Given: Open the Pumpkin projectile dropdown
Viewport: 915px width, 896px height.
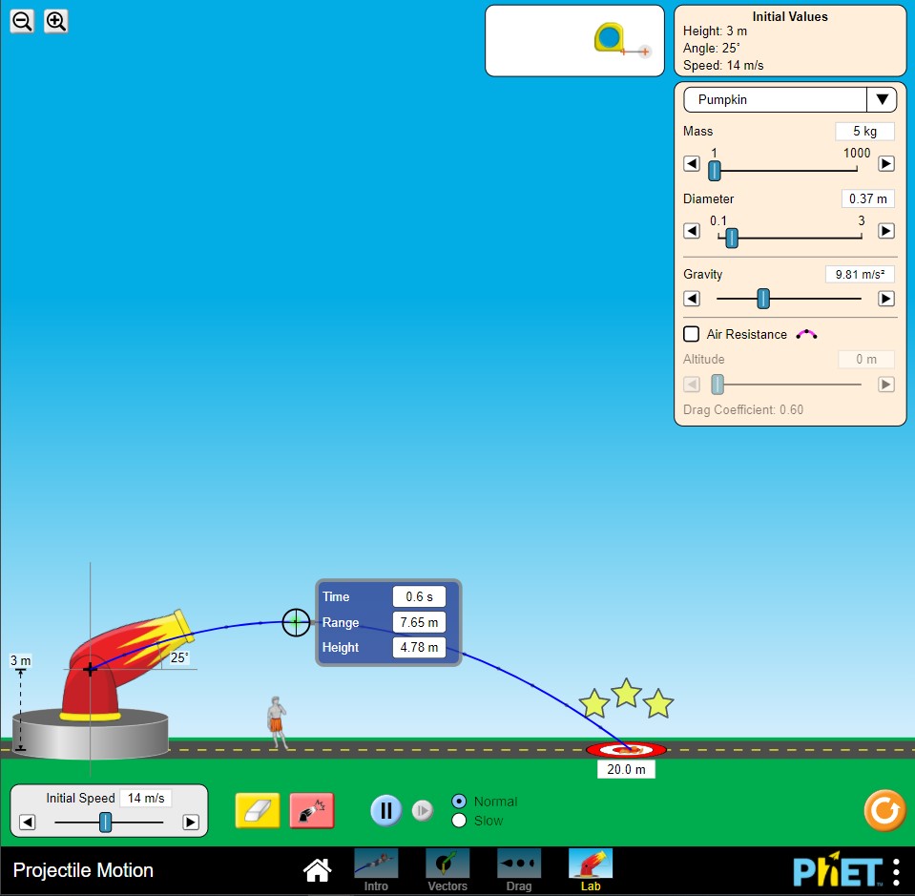Looking at the screenshot, I should click(x=790, y=99).
